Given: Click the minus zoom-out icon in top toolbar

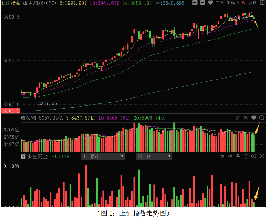Looking at the screenshot, I should [203, 3].
